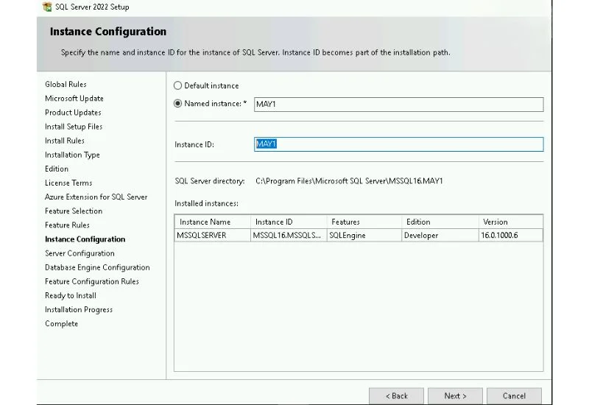Viewport: 589px width, 405px height.
Task: Go to Feature Selection step
Action: tap(74, 211)
